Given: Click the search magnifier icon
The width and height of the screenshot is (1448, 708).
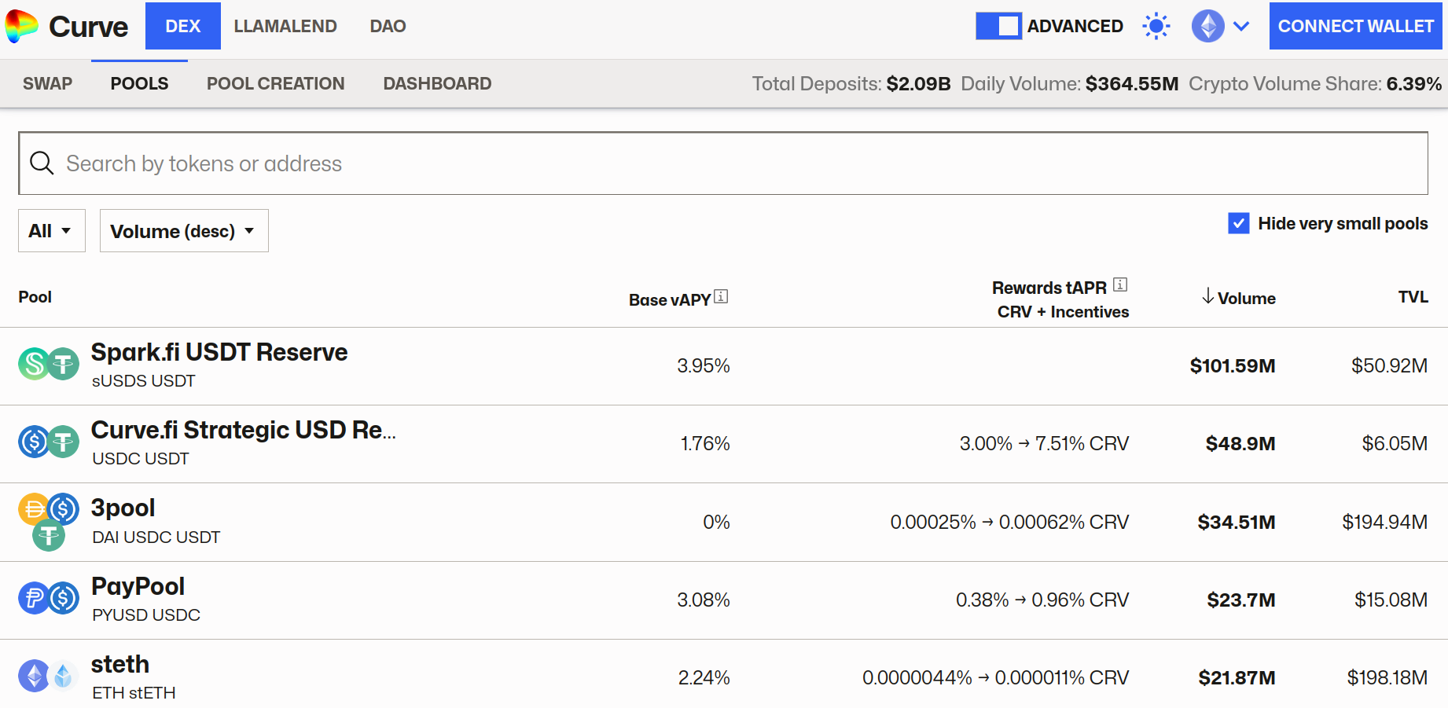Looking at the screenshot, I should pyautogui.click(x=42, y=163).
